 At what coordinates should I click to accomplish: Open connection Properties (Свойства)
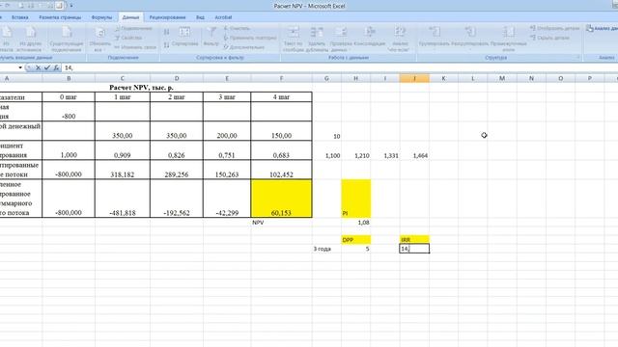coord(128,38)
